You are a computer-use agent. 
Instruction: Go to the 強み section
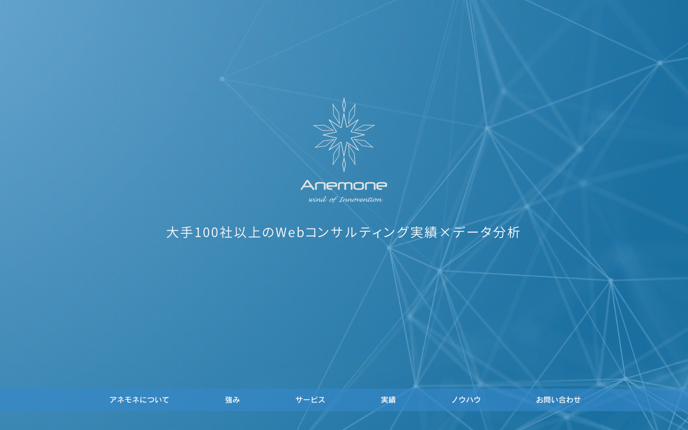pos(233,400)
